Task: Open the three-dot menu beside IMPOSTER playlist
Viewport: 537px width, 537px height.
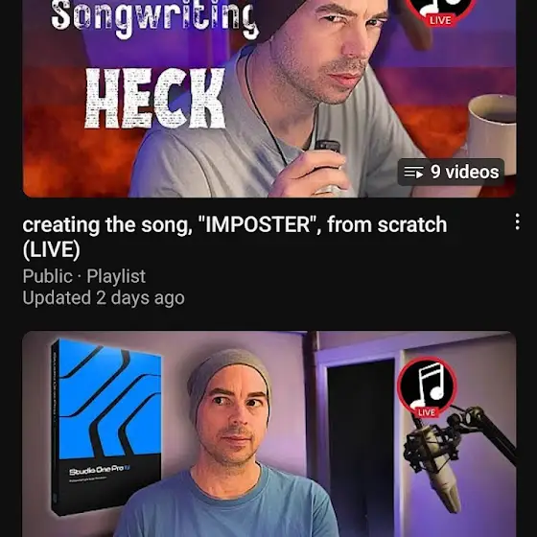Action: click(517, 222)
